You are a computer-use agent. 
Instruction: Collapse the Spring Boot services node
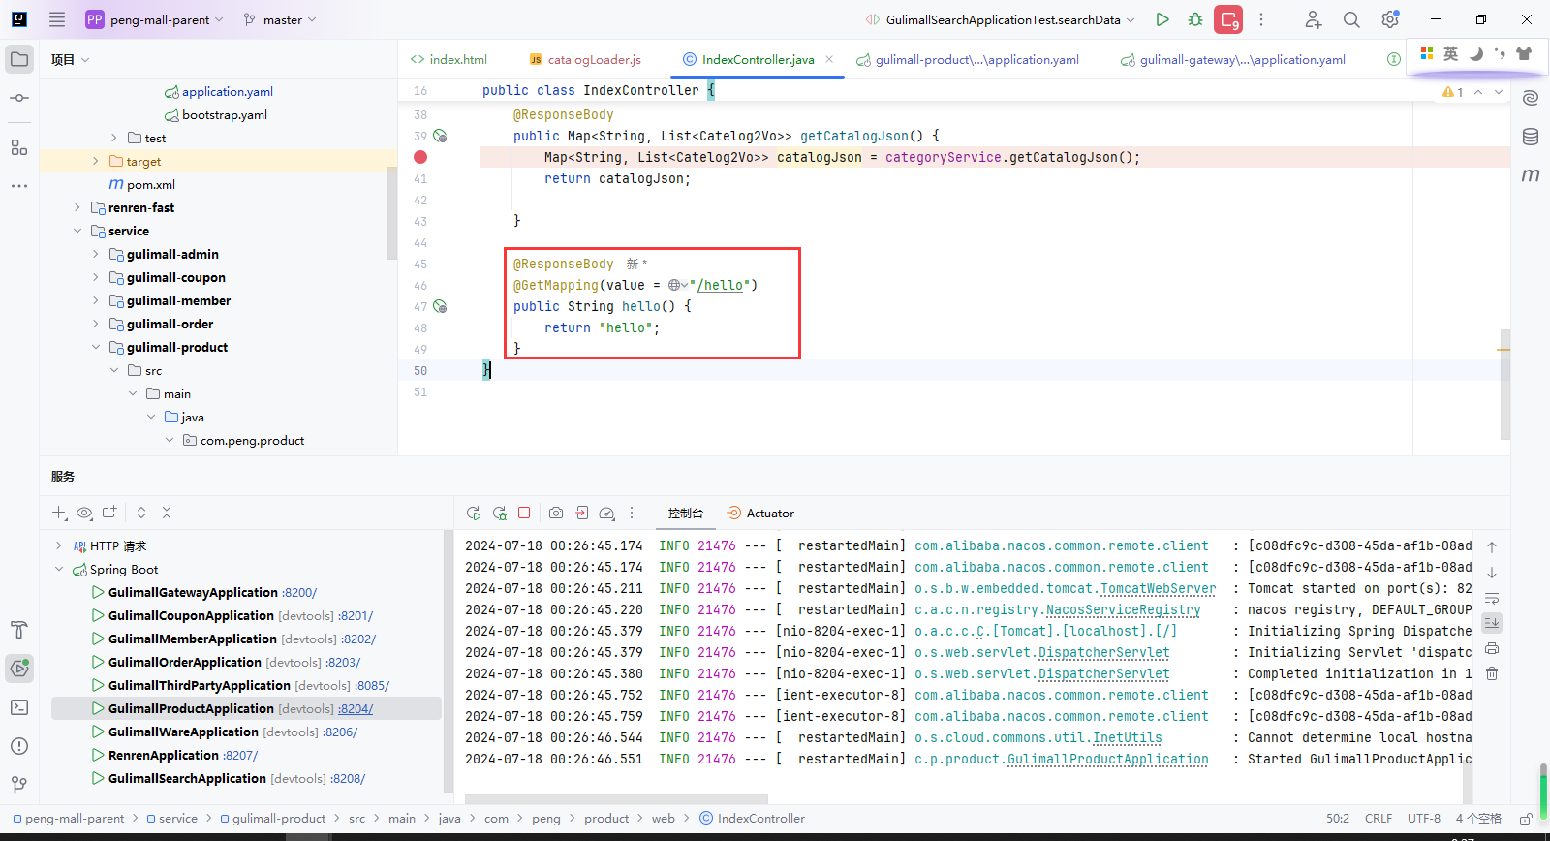click(x=59, y=569)
